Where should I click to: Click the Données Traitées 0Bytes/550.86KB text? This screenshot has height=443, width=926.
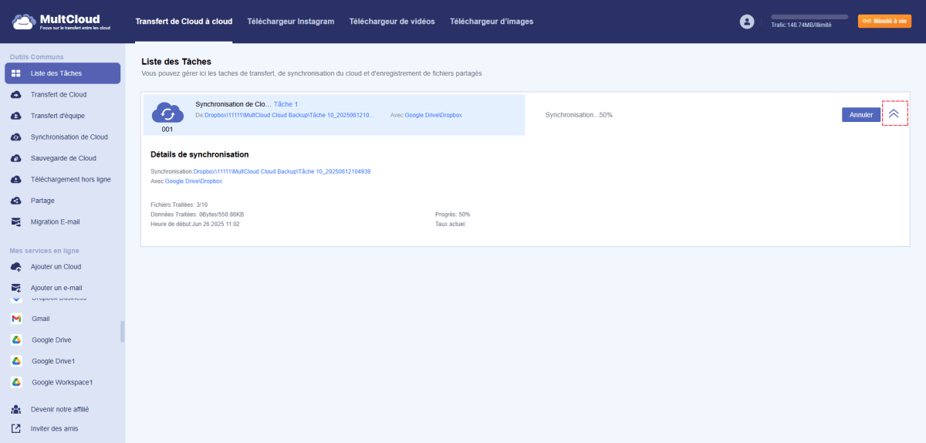click(x=198, y=214)
